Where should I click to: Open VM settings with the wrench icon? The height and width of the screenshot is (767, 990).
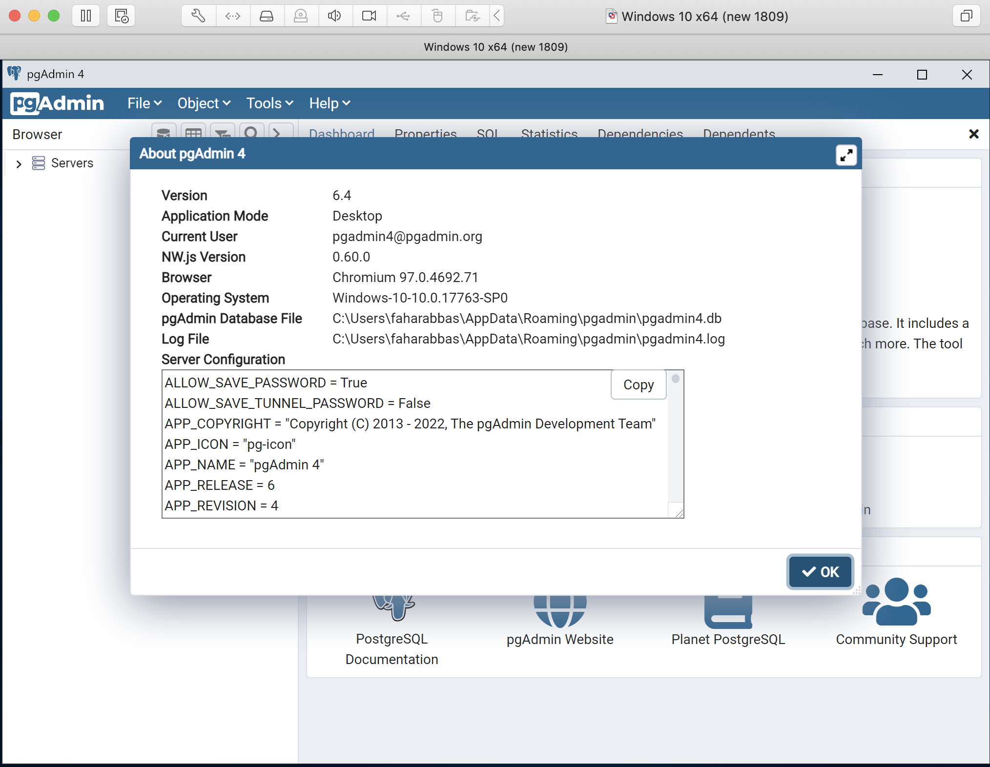coord(198,16)
